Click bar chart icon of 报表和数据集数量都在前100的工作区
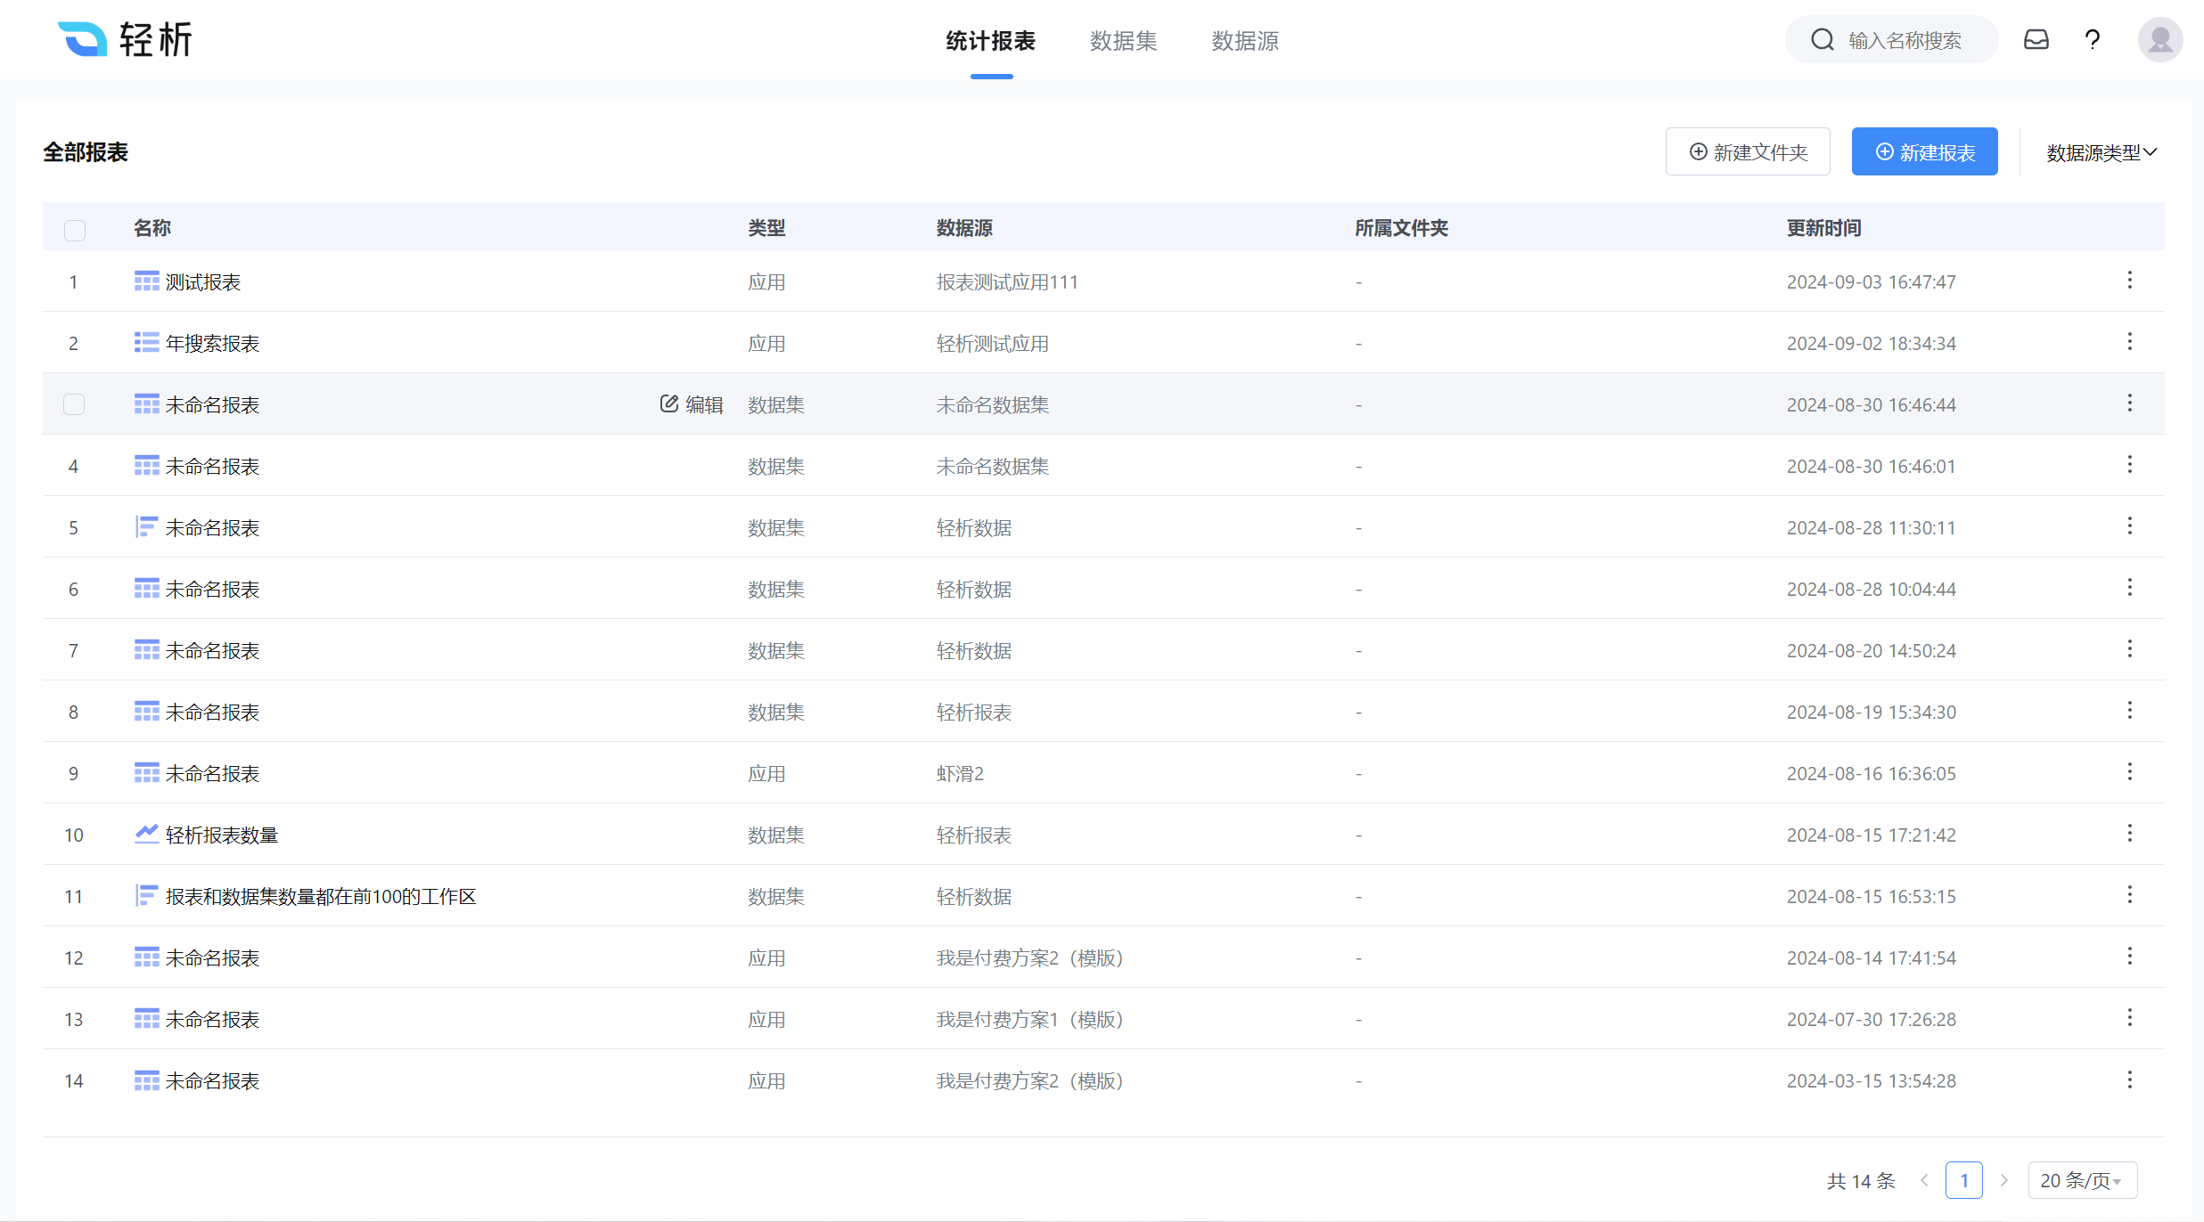The image size is (2204, 1222). point(147,896)
